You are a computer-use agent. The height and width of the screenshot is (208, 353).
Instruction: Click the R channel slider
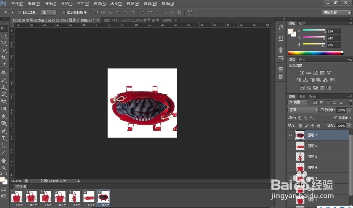pyautogui.click(x=314, y=31)
